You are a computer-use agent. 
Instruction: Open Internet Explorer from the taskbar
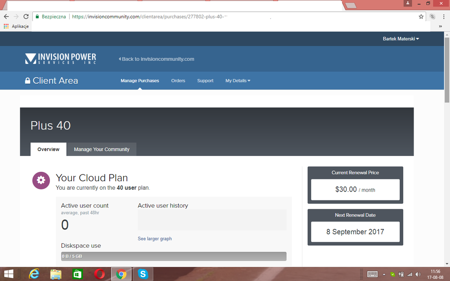click(x=34, y=274)
